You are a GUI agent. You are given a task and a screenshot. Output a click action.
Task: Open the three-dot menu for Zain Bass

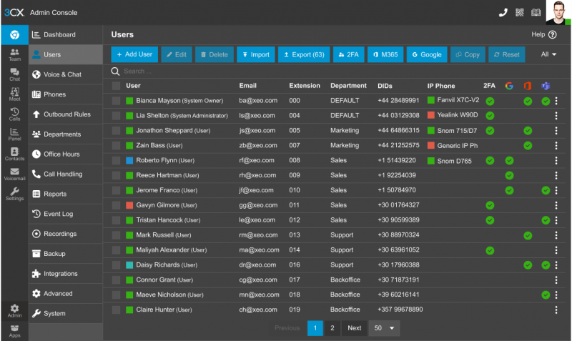[556, 146]
